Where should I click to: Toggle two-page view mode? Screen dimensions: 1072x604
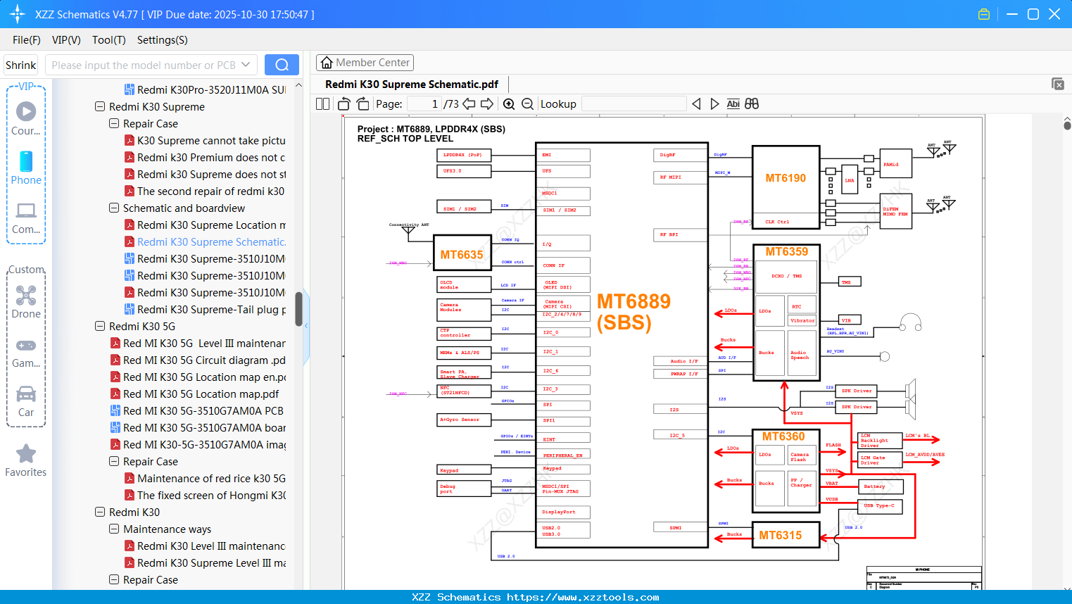322,103
